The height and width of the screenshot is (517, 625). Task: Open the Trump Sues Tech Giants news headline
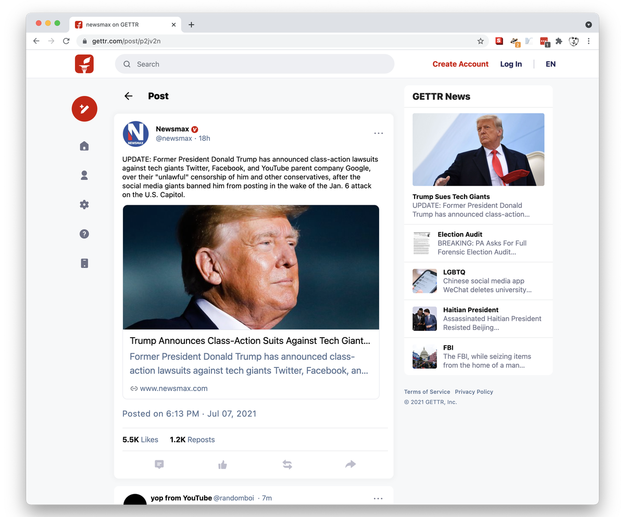(451, 196)
